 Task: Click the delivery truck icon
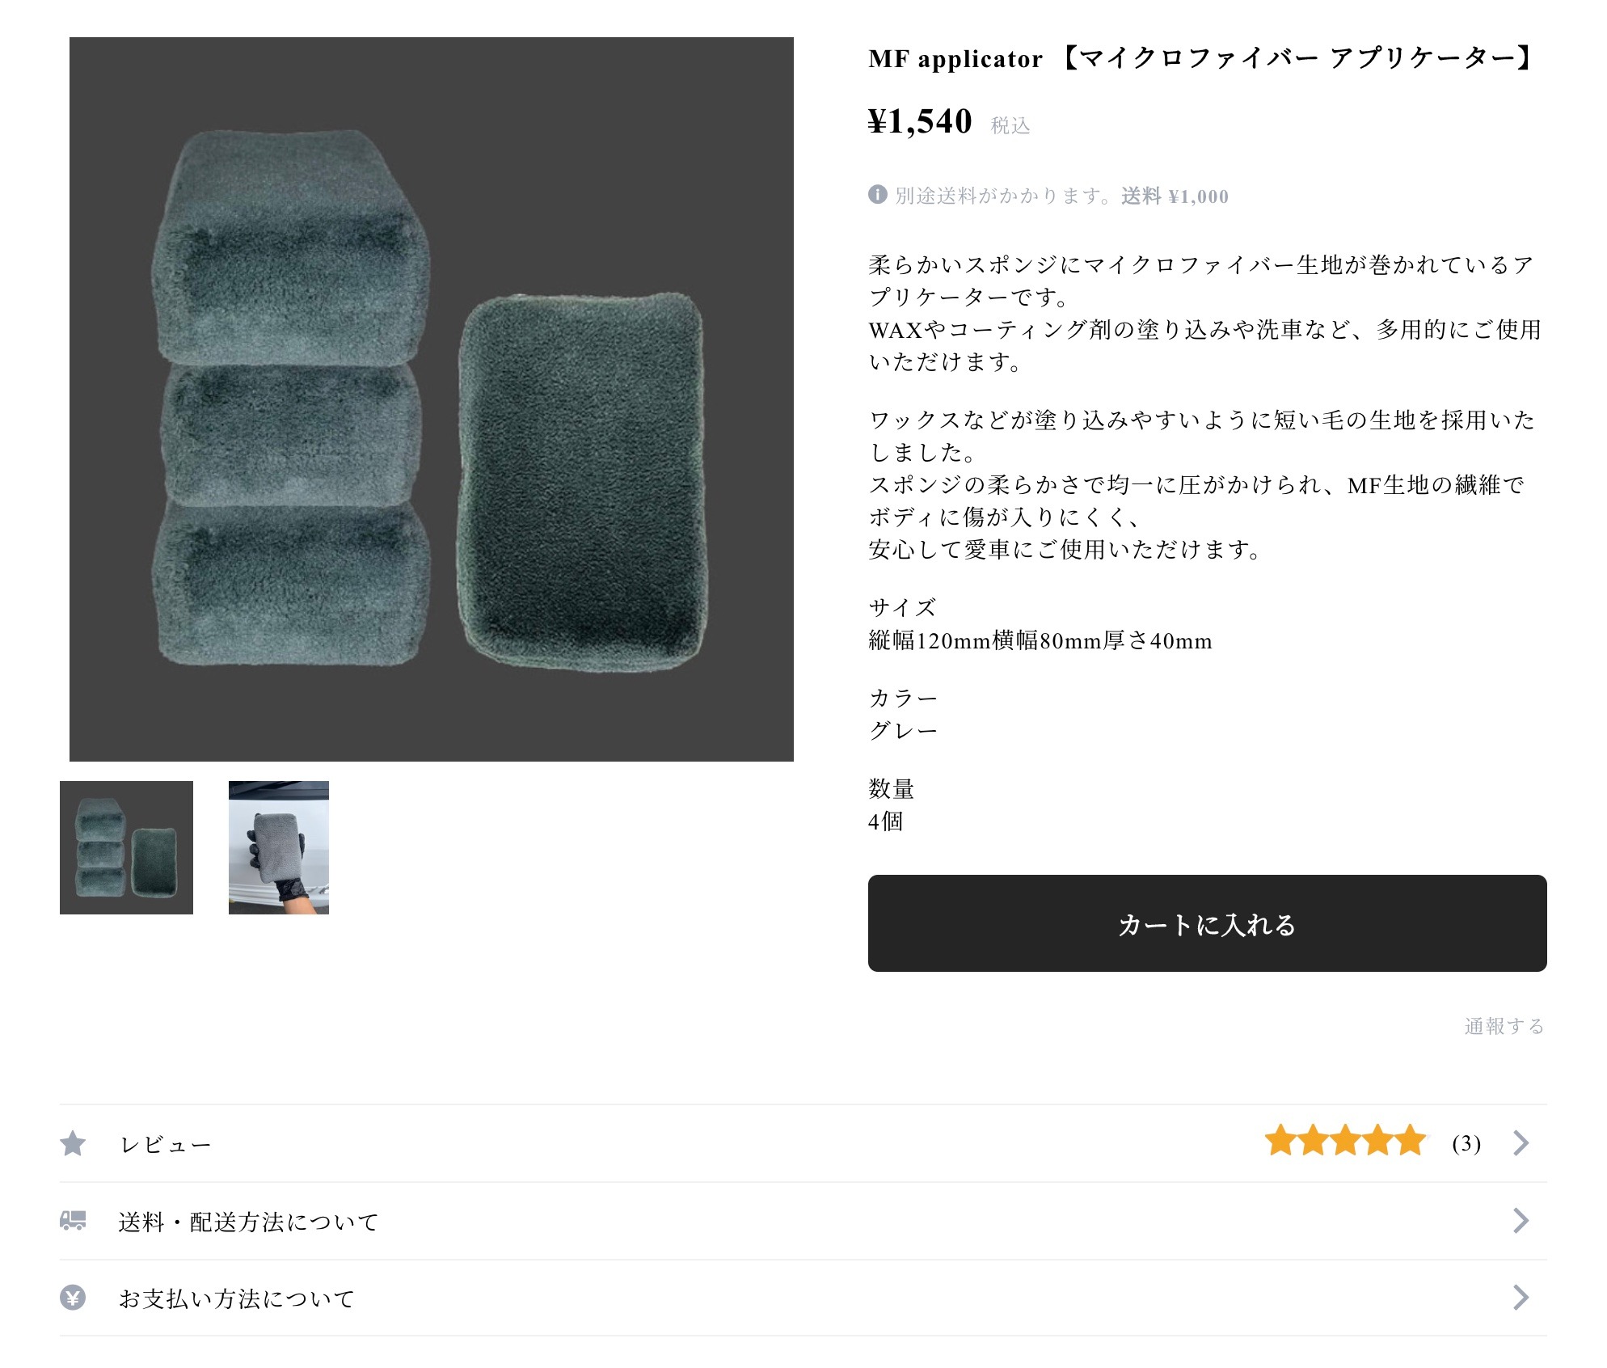(x=73, y=1220)
